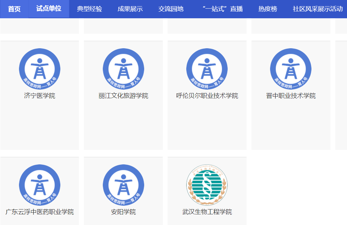Click the 呼伦贝尔职业技术学院 logo icon

tap(207, 69)
